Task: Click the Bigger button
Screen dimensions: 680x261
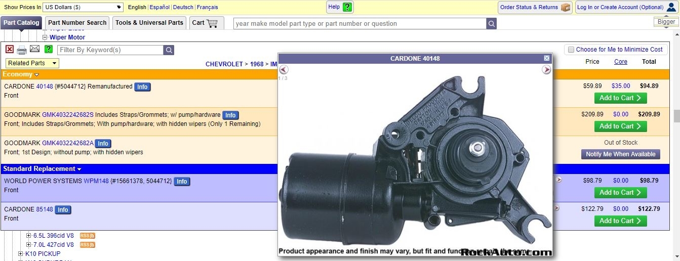Action: [666, 22]
